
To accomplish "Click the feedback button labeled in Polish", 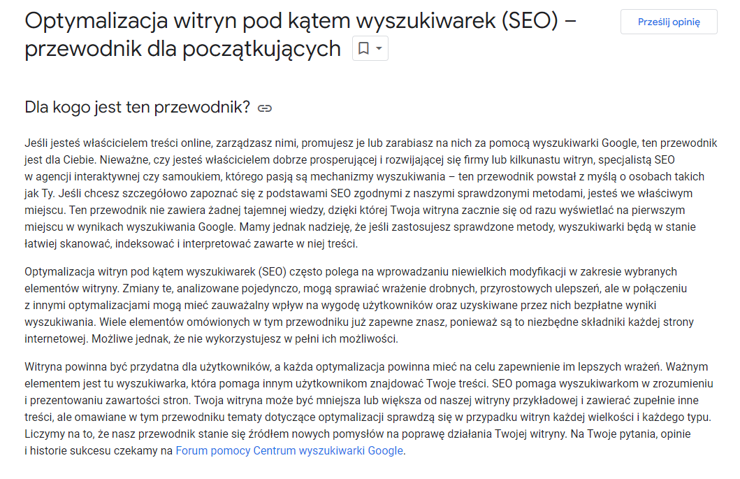I will 668,22.
